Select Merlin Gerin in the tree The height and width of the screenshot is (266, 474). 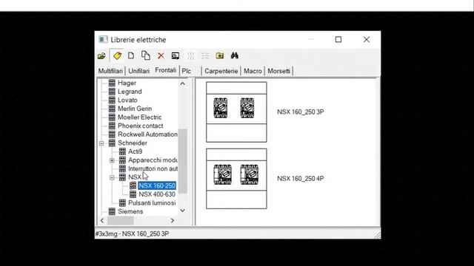[135, 109]
